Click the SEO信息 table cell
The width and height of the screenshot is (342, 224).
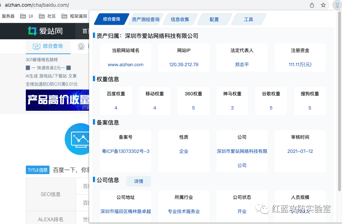(51, 194)
